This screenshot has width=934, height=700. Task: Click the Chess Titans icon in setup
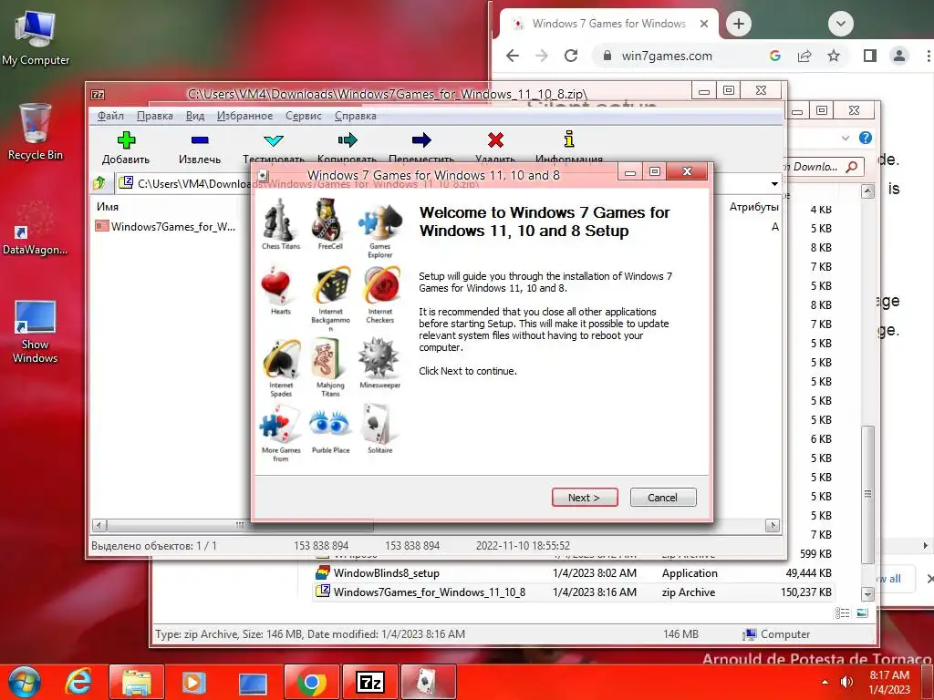pyautogui.click(x=280, y=221)
